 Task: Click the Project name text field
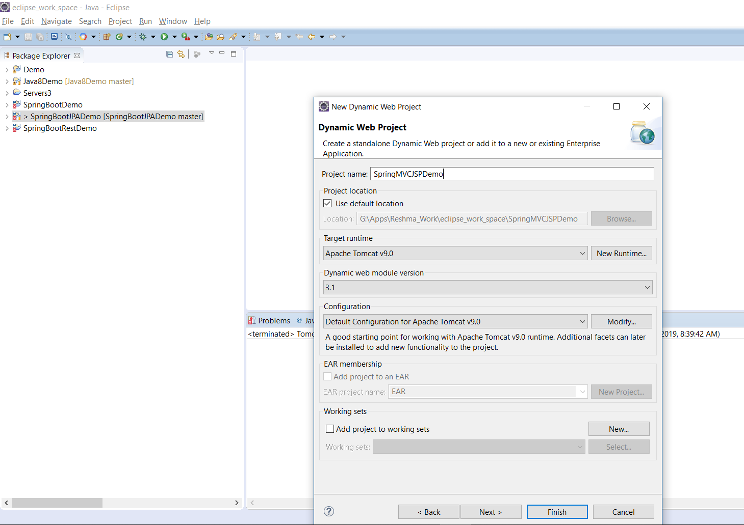tap(511, 174)
